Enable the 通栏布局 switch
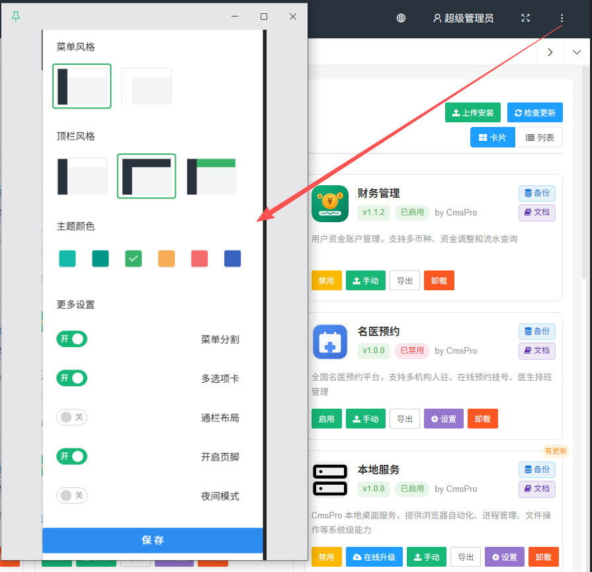 pos(71,417)
